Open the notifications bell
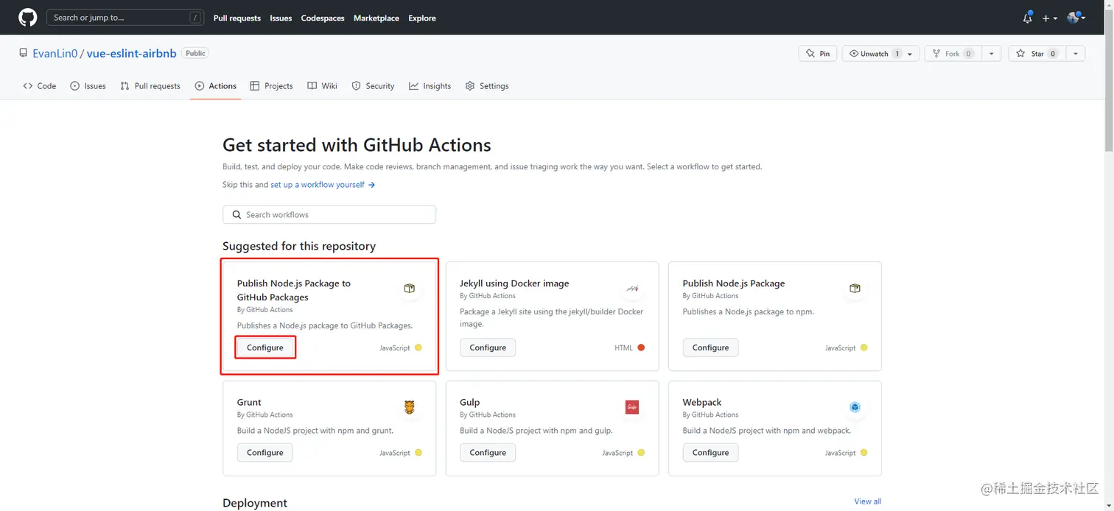This screenshot has height=511, width=1114. click(1027, 18)
